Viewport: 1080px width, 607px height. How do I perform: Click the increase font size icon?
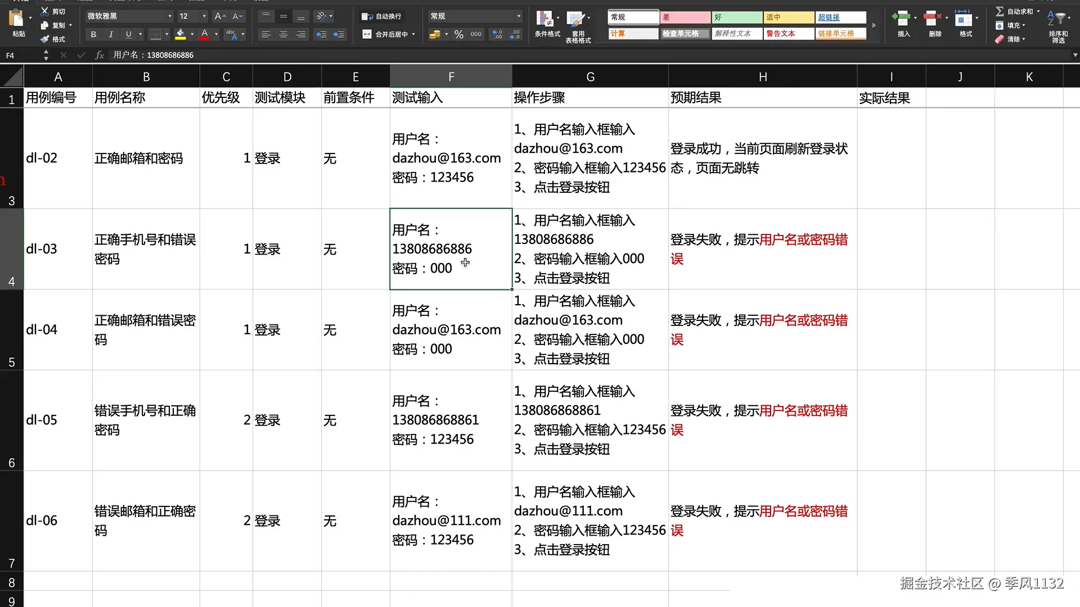[220, 16]
